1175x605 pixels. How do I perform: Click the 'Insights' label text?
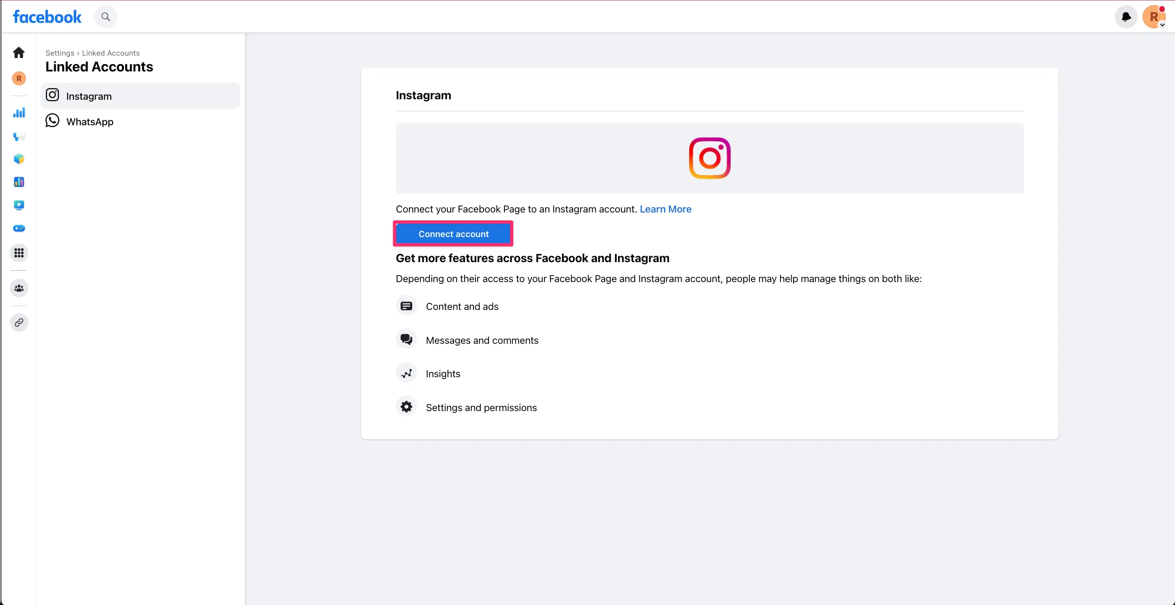point(443,374)
